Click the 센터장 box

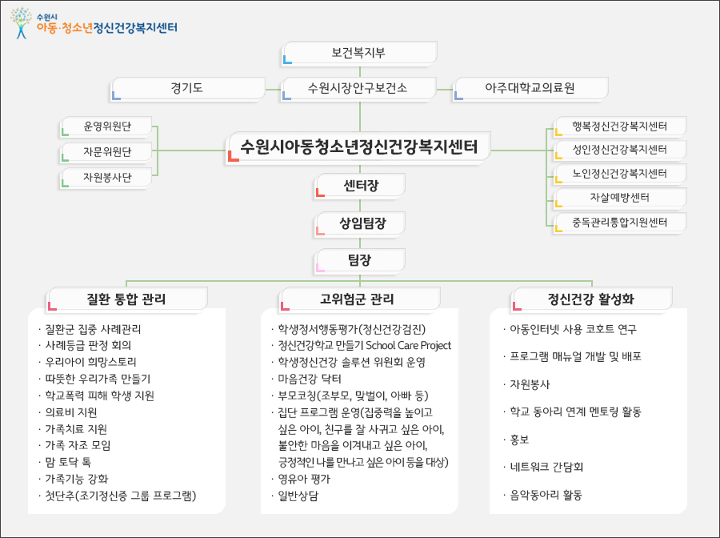[x=360, y=186]
